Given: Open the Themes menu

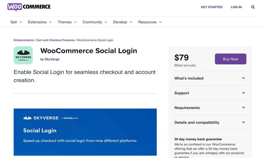Looking at the screenshot, I should click(67, 22).
